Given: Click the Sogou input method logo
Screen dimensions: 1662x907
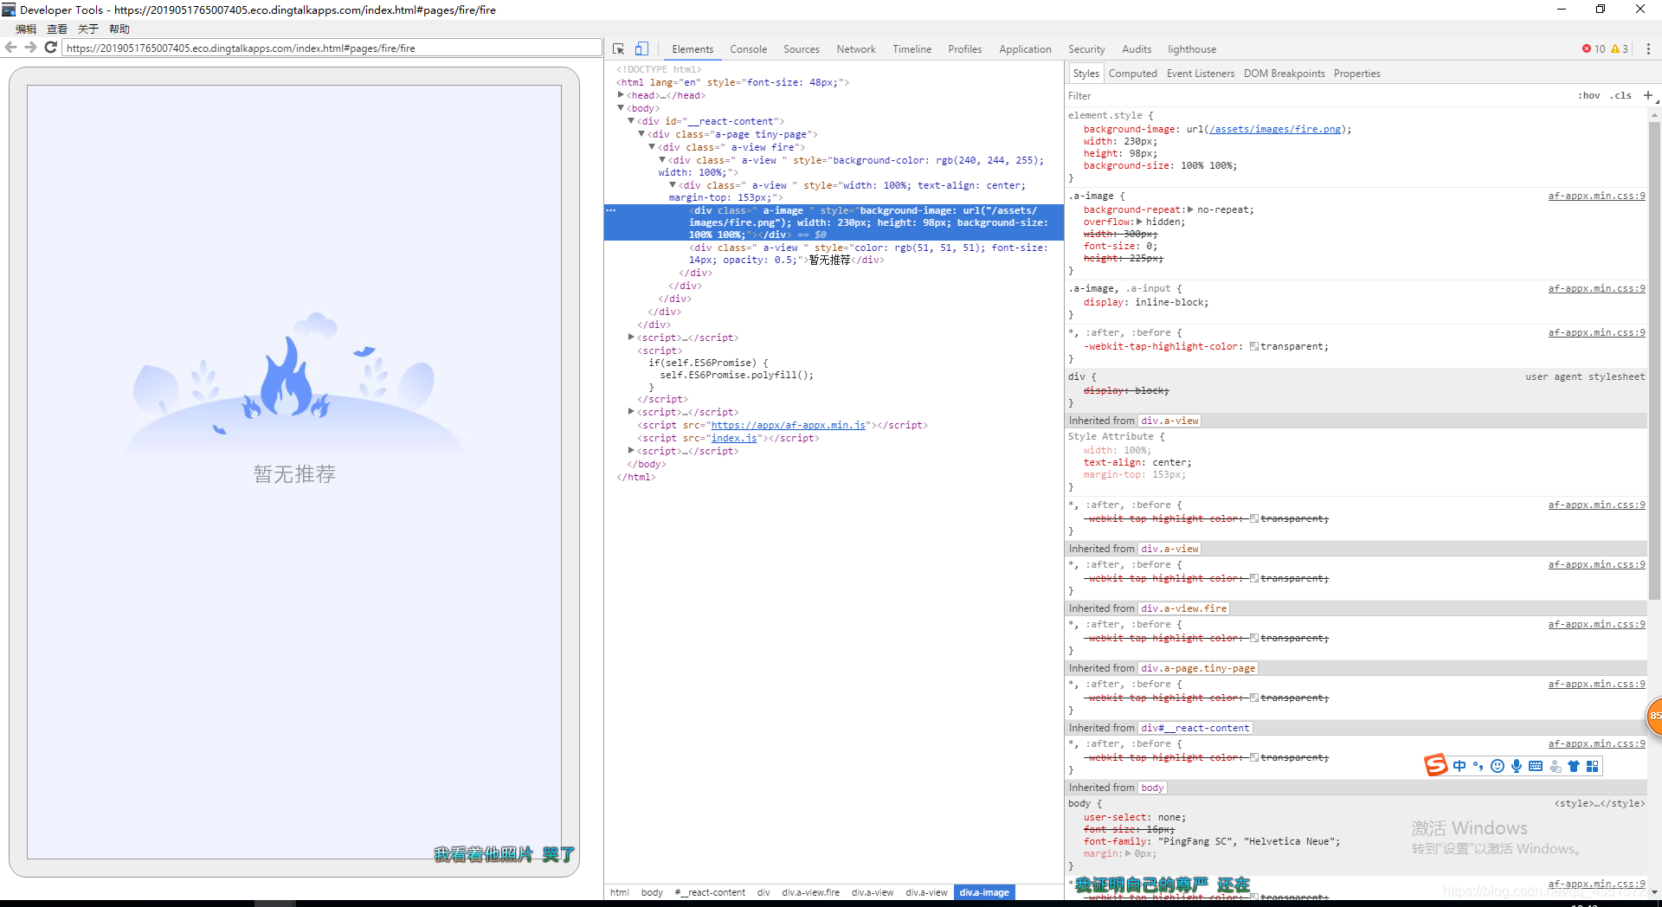Looking at the screenshot, I should pos(1436,765).
